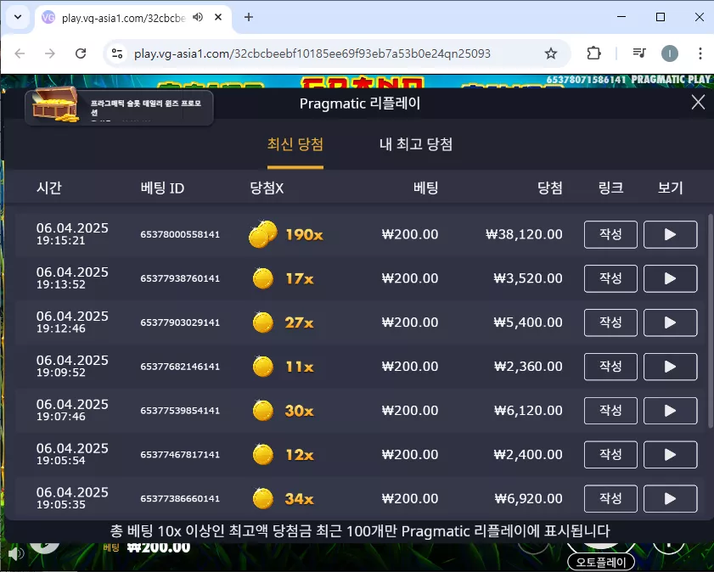The image size is (714, 572).
Task: Click the replay list vertical scrollbar
Action: pyautogui.click(x=711, y=321)
